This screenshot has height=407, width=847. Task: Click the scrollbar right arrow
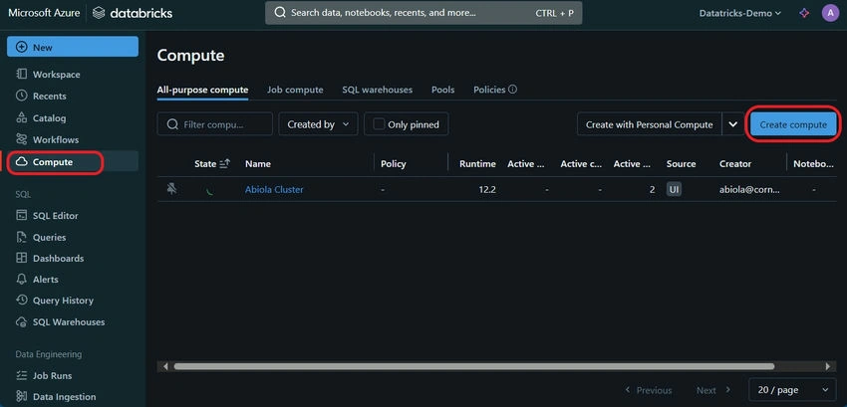coord(827,366)
